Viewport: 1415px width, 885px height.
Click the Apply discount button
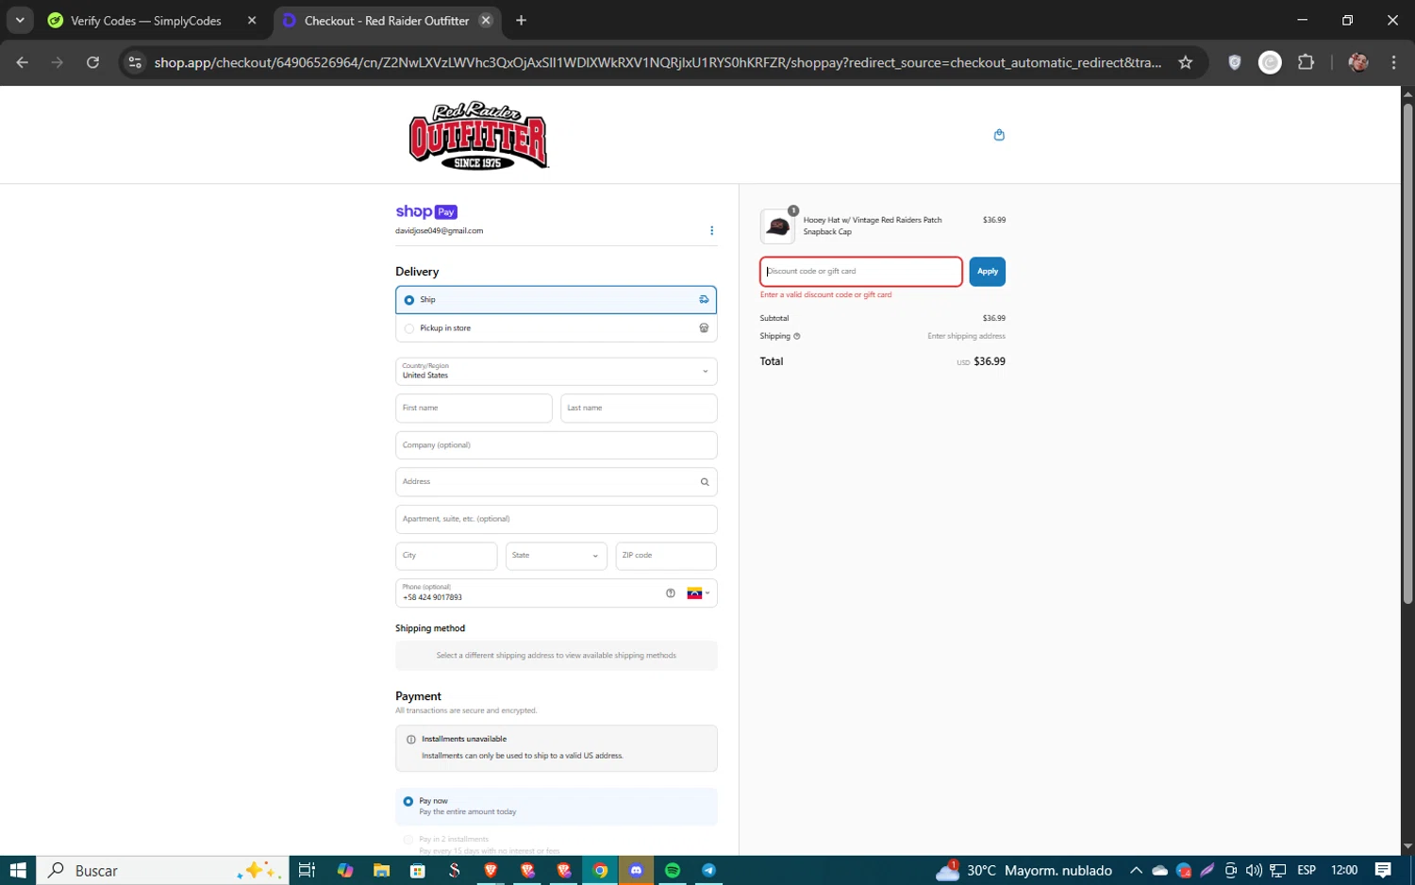pos(987,272)
